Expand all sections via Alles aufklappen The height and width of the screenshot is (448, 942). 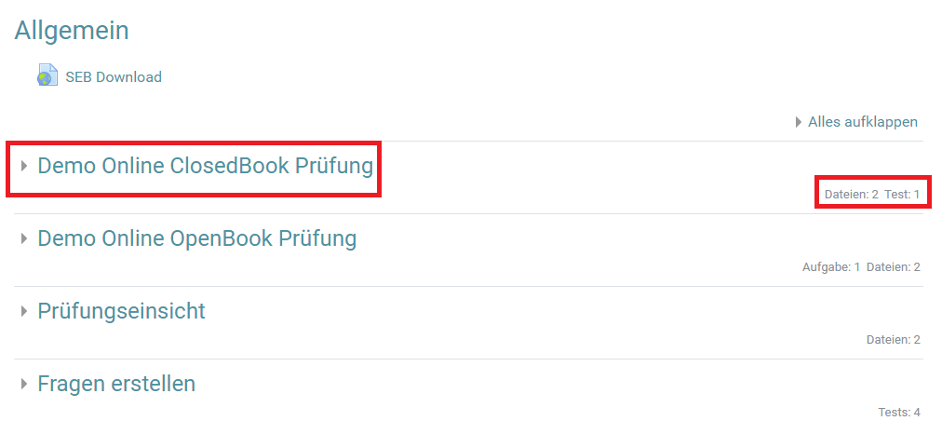(863, 122)
